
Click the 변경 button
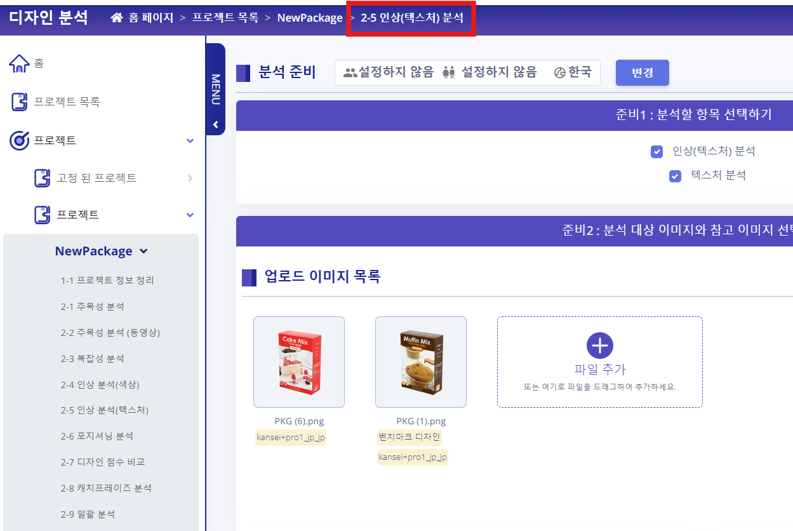click(x=643, y=72)
